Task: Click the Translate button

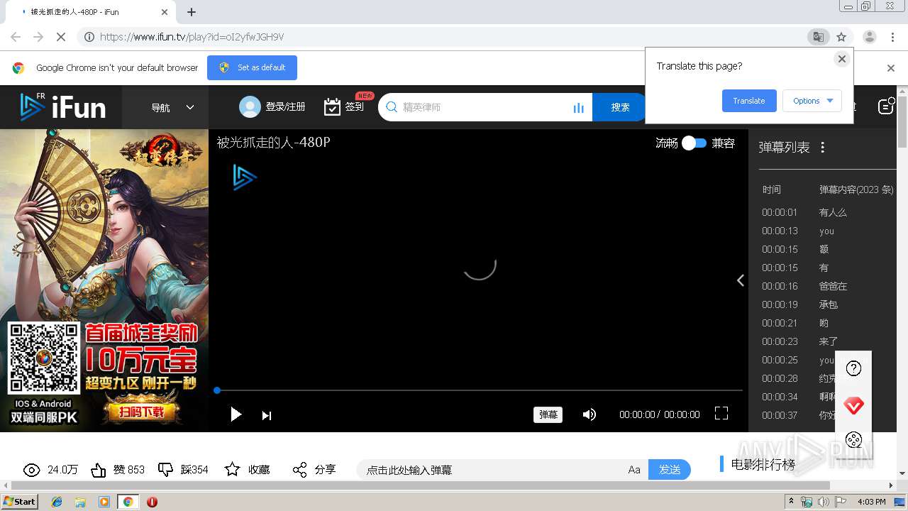Action: pos(749,101)
